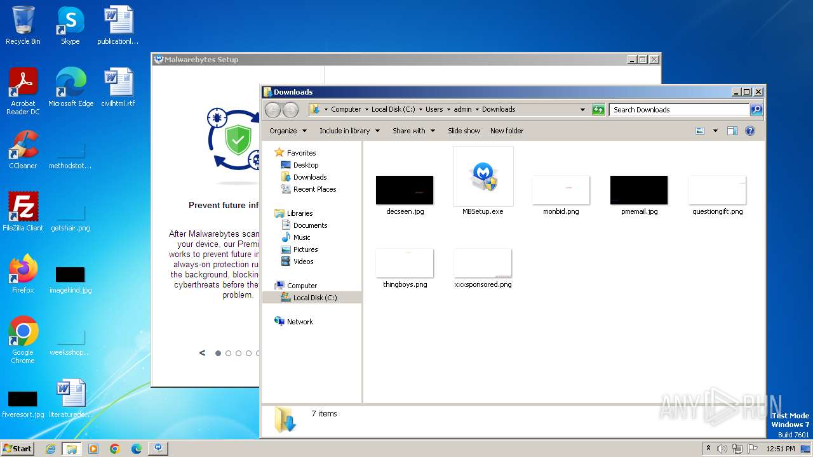Viewport: 813px width, 457px height.
Task: Expand the arrow after Local Disk (C:) in path
Action: 420,109
